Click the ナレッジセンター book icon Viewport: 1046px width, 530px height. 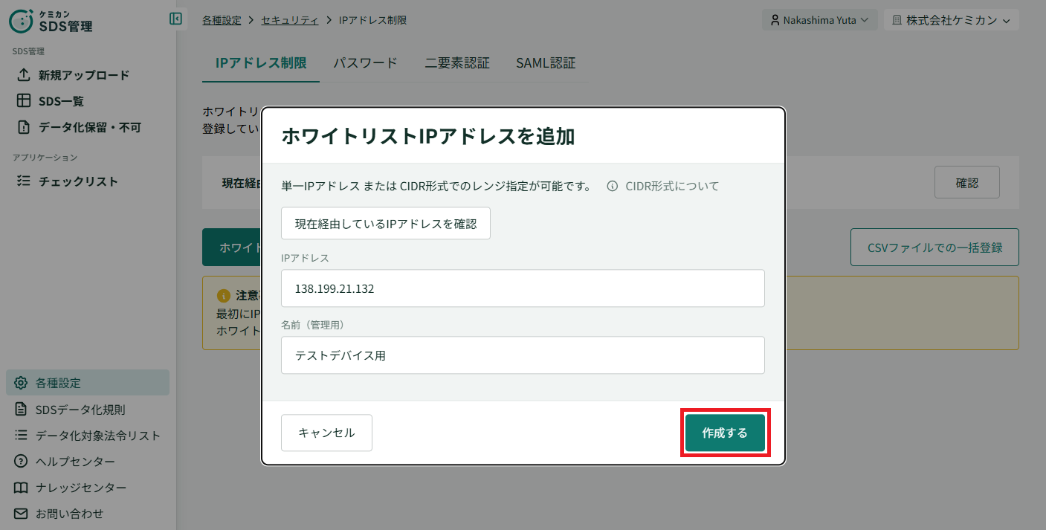pyautogui.click(x=21, y=488)
